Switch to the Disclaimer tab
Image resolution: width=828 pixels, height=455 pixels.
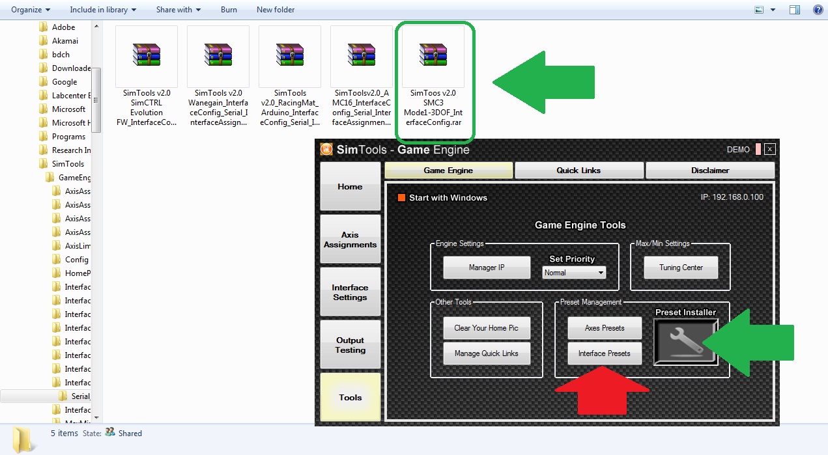[710, 171]
